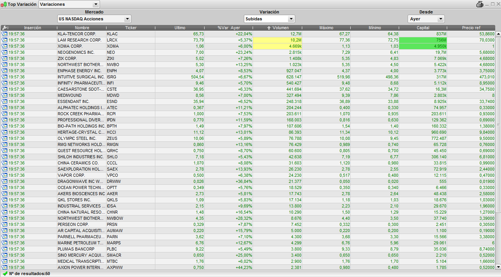Open chart icon for INTUITIVE SURGICAL row
501x277 pixels.
tap(4, 77)
